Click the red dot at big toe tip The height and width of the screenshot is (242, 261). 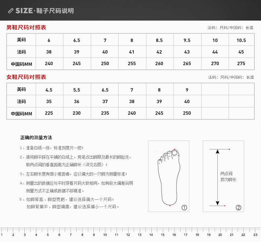point(174,149)
